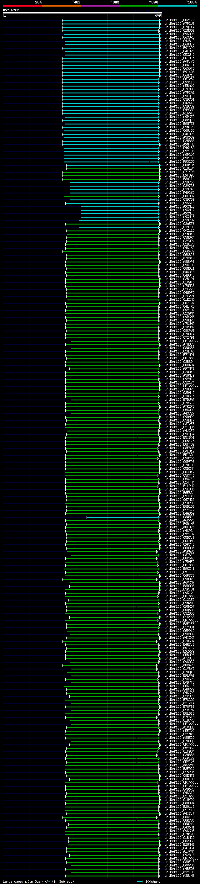Click hit UniRef100_P49360

(x=179, y=193)
